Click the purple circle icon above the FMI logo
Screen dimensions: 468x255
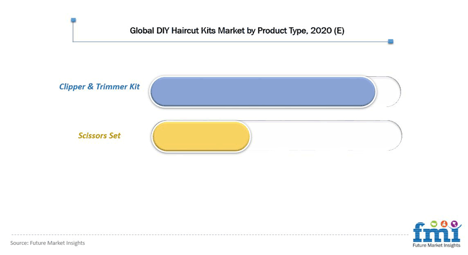(x=454, y=224)
